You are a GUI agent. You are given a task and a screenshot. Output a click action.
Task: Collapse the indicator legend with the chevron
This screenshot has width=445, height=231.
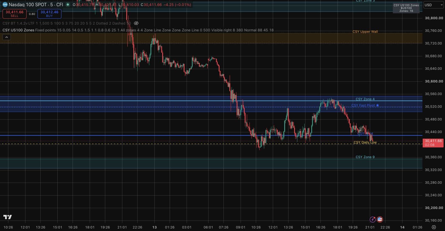point(6,37)
